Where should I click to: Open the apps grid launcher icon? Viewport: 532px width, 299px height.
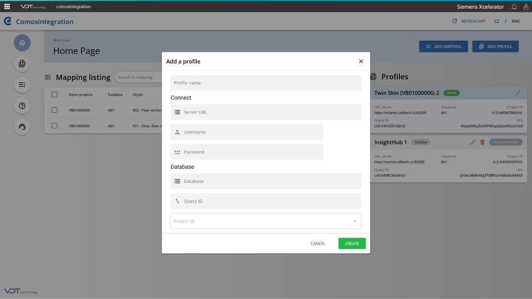[x=7, y=7]
